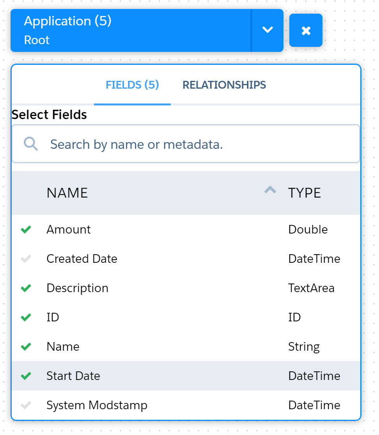Click the search magnifier icon
Image resolution: width=379 pixels, height=435 pixels.
pyautogui.click(x=30, y=144)
